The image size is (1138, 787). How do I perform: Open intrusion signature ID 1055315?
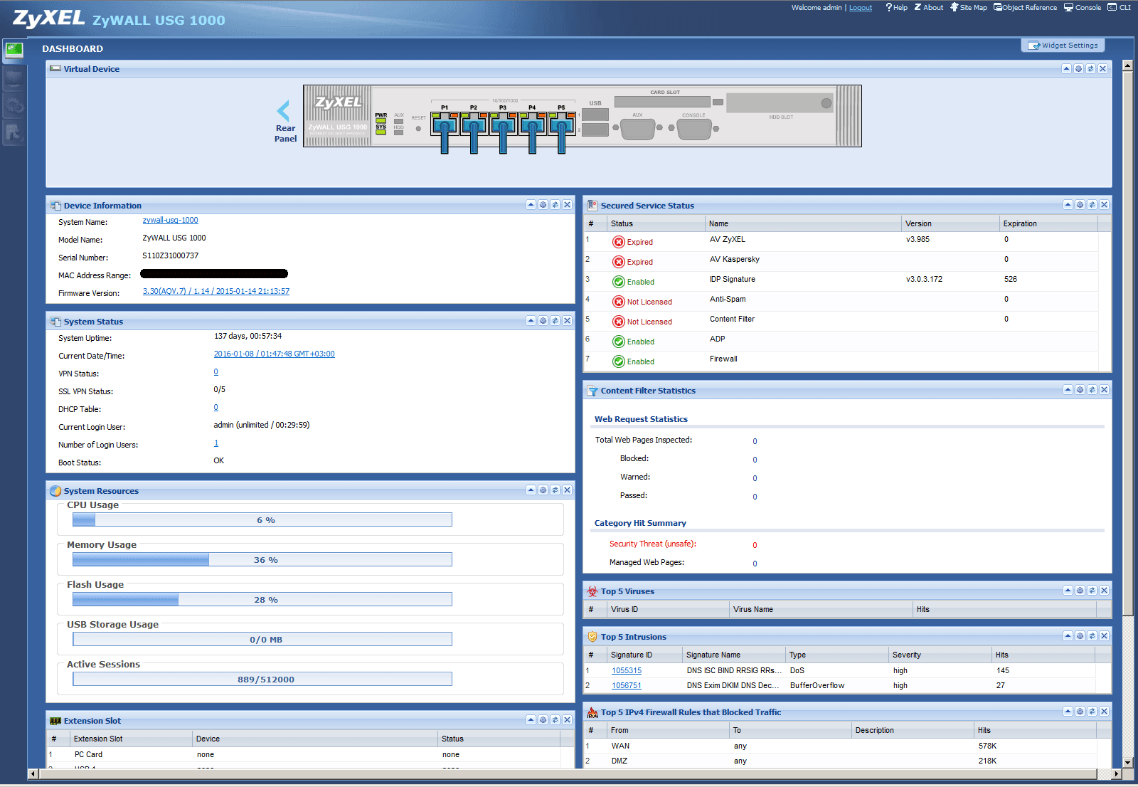pyautogui.click(x=627, y=671)
